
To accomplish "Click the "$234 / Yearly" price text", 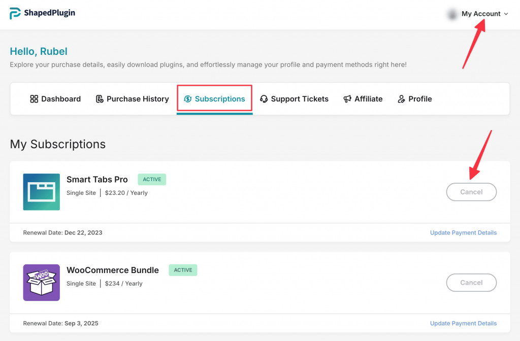I will 124,284.
